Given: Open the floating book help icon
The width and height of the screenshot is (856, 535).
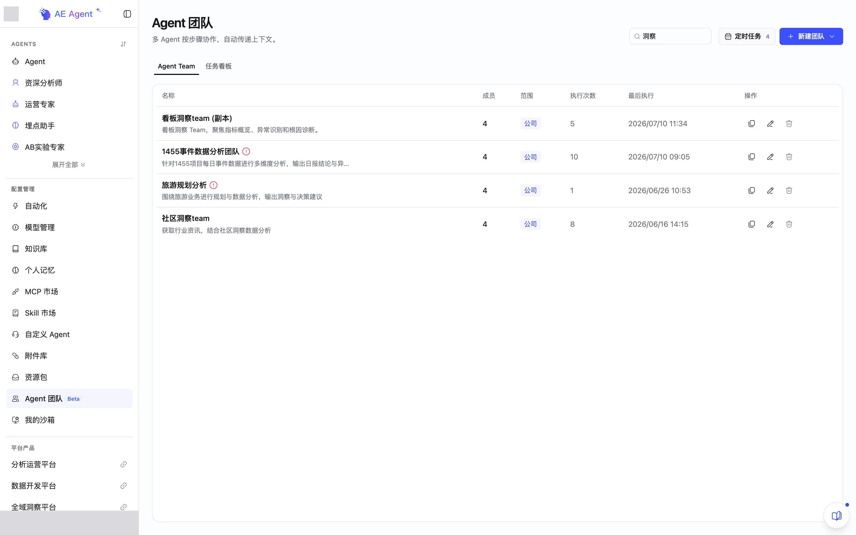Looking at the screenshot, I should pos(836,515).
